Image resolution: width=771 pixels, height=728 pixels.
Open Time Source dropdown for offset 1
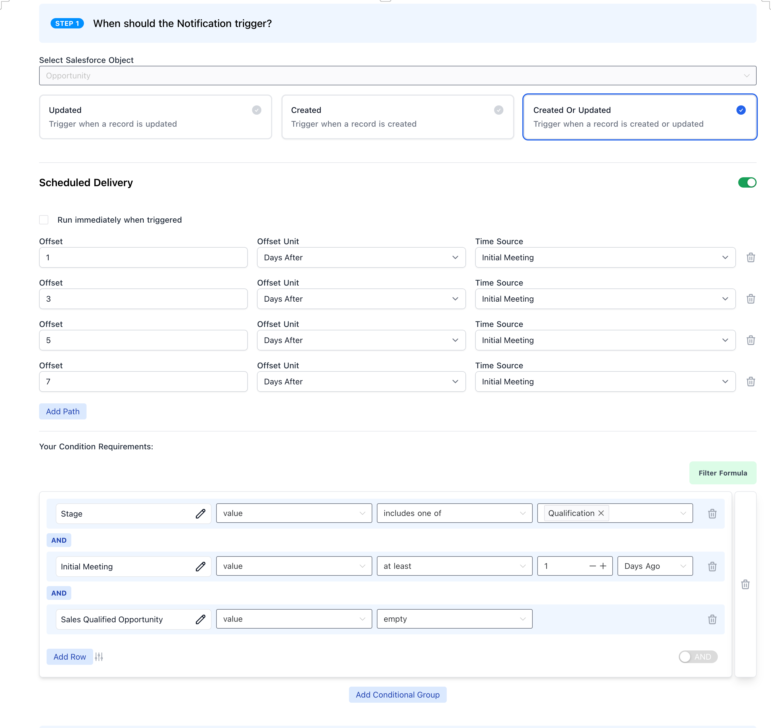[605, 258]
